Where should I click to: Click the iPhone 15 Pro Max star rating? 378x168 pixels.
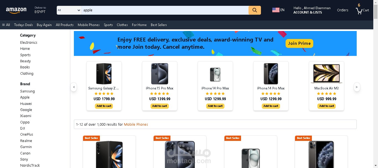[x=160, y=94]
